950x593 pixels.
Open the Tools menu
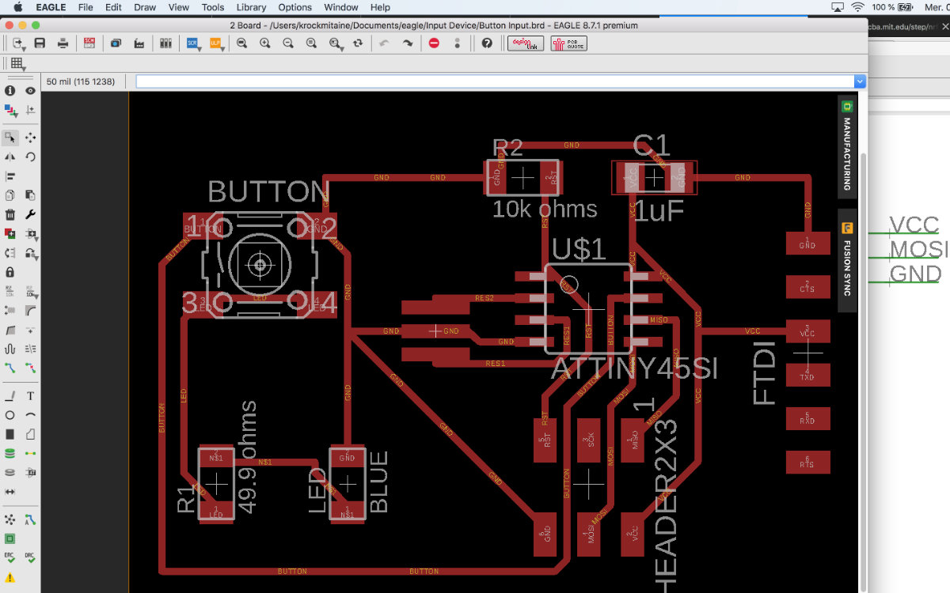click(x=213, y=7)
